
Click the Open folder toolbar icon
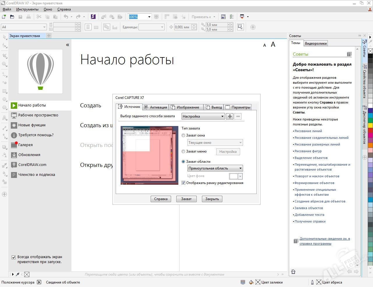[x=12, y=17]
